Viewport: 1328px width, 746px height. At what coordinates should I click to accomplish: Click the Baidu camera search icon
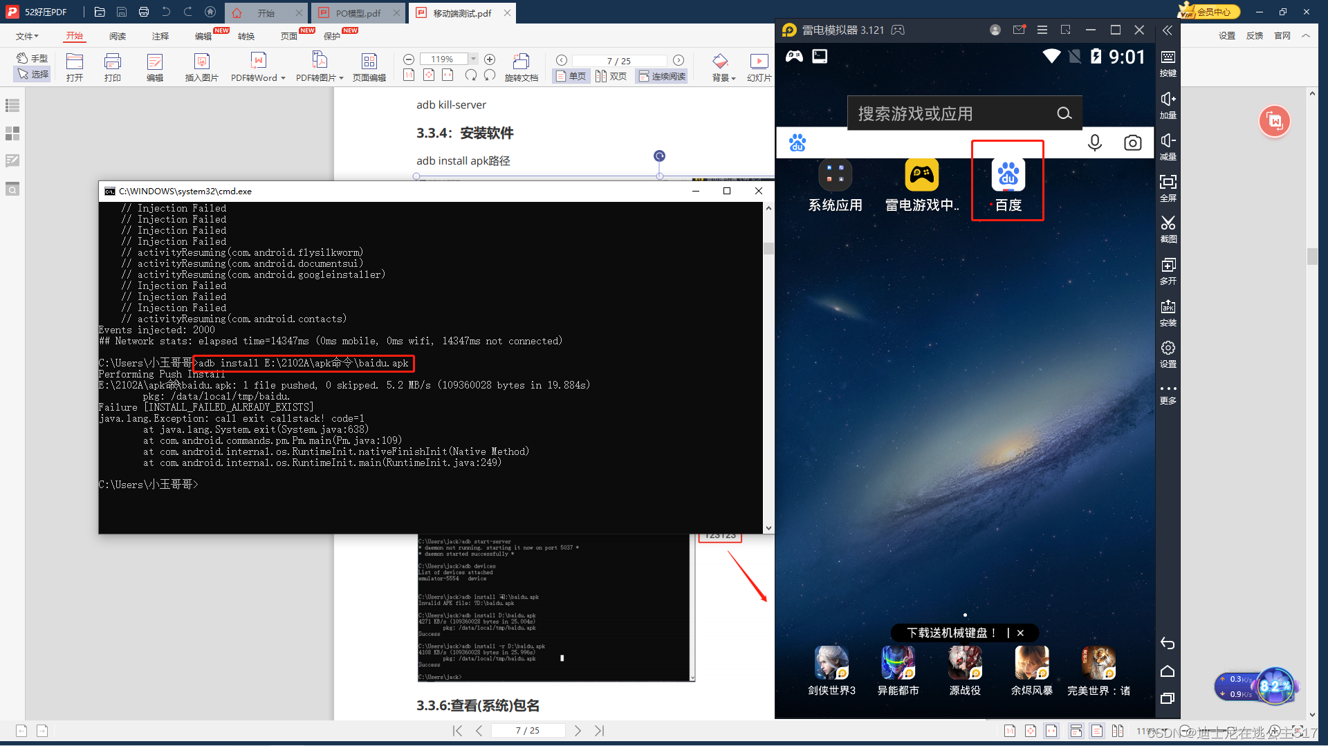[x=1133, y=143]
